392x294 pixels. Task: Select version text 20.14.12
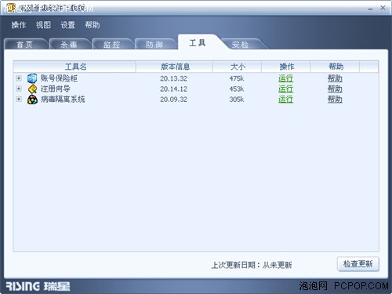point(174,89)
